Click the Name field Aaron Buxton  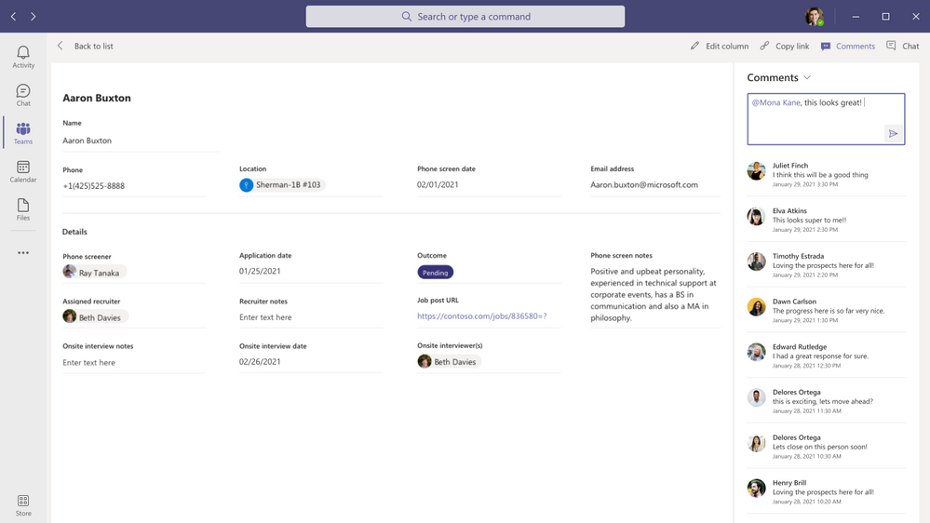point(141,141)
